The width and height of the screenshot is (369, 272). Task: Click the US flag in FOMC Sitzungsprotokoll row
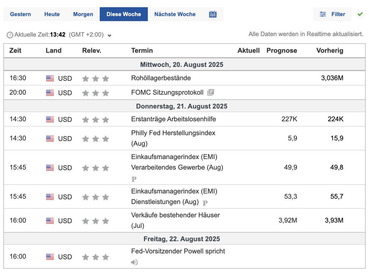point(50,93)
